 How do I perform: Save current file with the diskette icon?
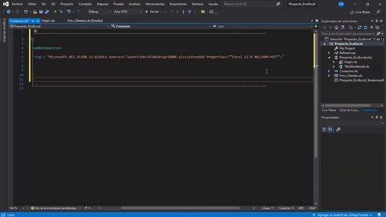point(41,11)
